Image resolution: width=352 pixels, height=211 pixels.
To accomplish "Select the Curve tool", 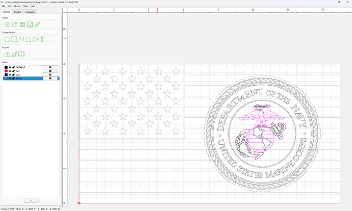I will 28,39.
